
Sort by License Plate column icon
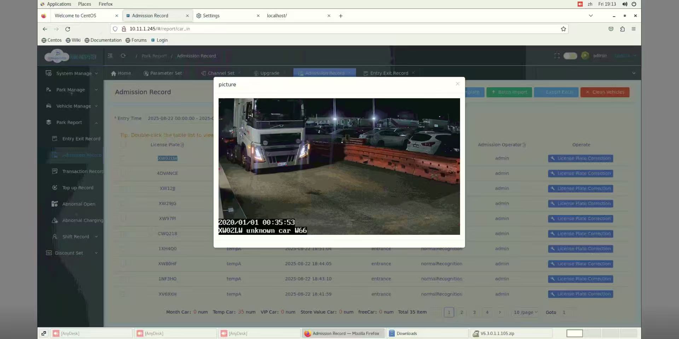pos(182,145)
